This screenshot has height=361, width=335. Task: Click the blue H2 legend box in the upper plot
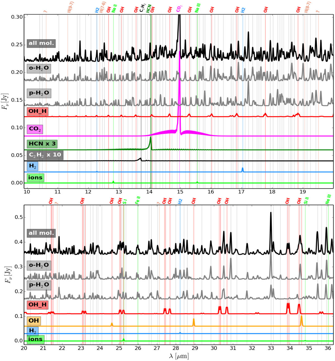[33, 166]
